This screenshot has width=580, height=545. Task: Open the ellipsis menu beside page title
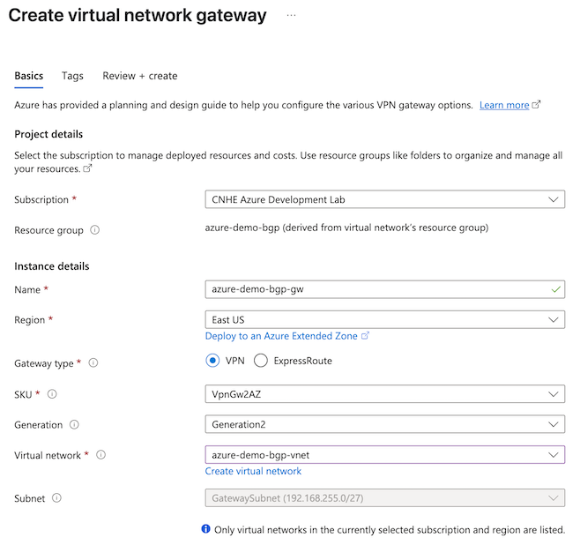[x=291, y=16]
